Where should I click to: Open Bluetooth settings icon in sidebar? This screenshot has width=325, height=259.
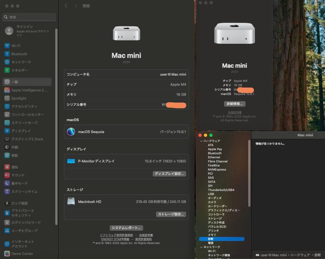(x=7, y=54)
